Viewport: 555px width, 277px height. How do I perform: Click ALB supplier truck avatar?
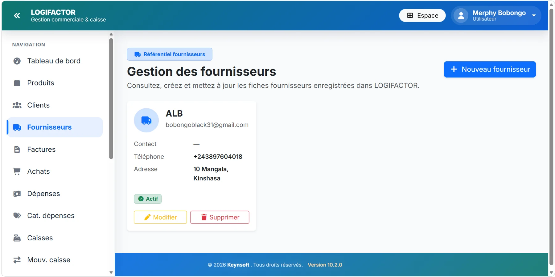pos(146,120)
